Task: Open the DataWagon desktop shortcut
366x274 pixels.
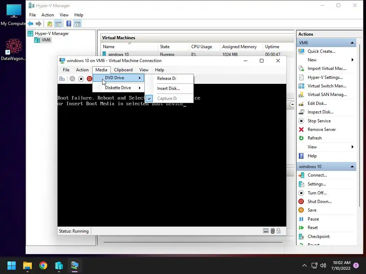Action: pos(13,49)
